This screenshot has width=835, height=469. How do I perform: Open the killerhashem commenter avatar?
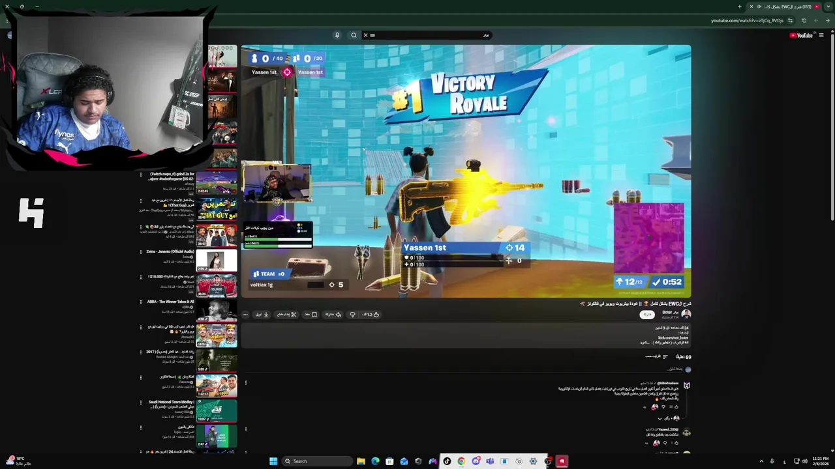point(686,386)
